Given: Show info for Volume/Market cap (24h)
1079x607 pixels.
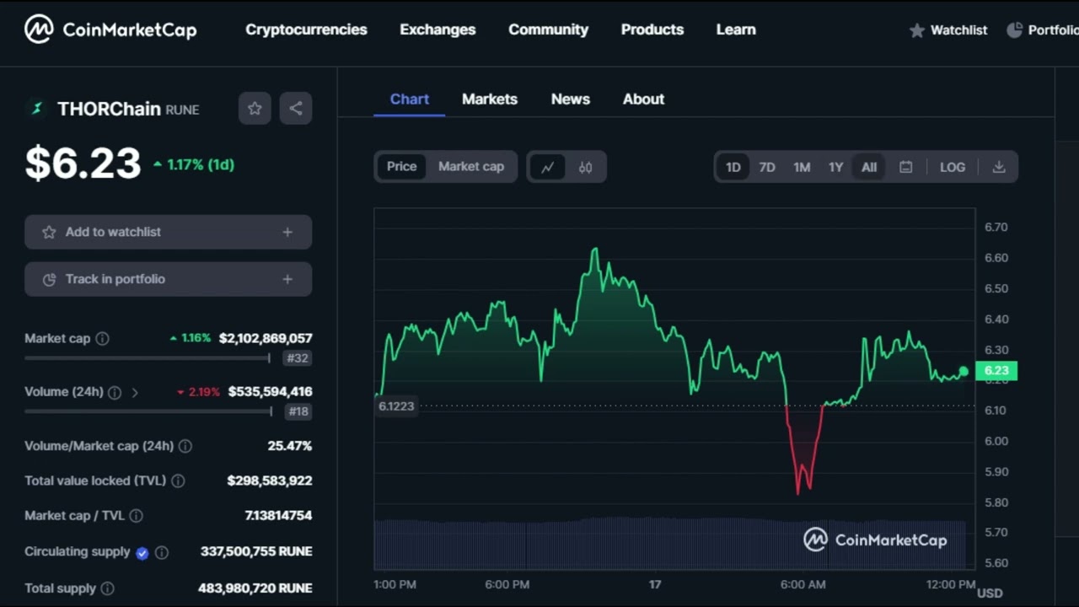Looking at the screenshot, I should [x=185, y=446].
